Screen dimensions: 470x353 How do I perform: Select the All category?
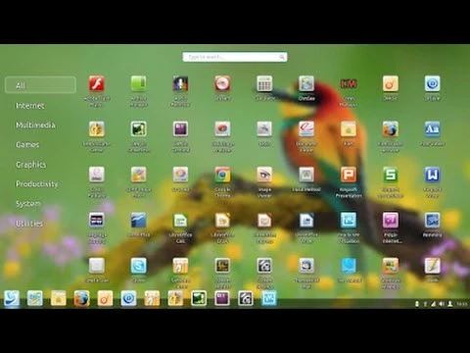pyautogui.click(x=40, y=85)
